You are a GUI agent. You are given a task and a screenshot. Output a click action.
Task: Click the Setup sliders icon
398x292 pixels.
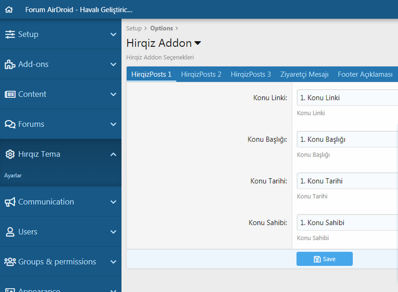coord(10,34)
